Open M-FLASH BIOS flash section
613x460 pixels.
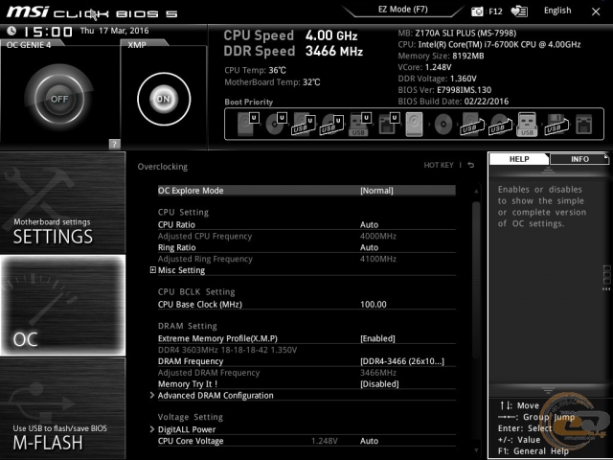tap(62, 408)
